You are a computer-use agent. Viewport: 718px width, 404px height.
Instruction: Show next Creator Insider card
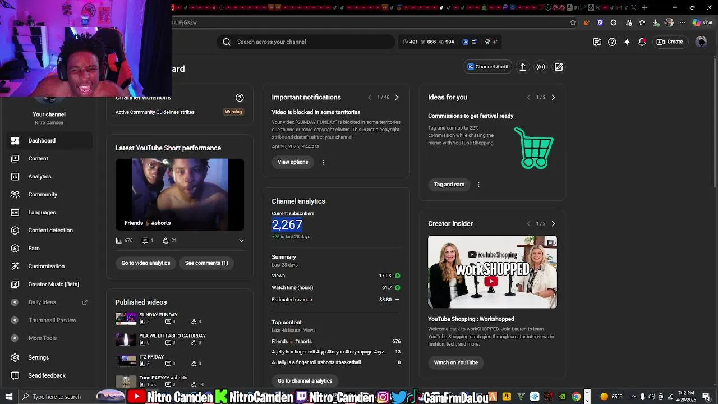[x=553, y=224]
